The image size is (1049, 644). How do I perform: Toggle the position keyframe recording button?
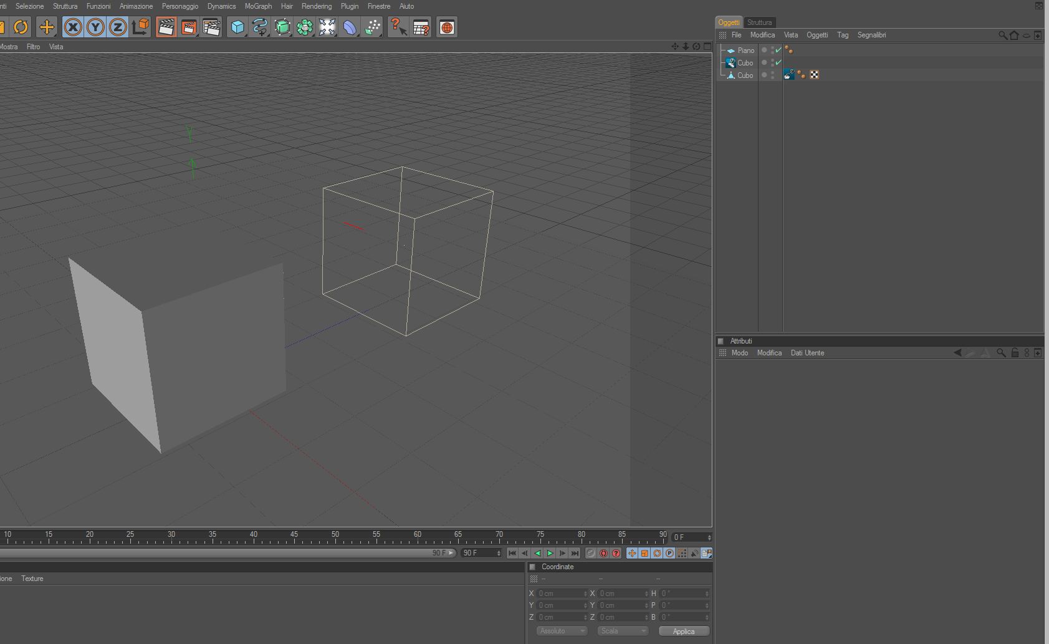point(632,553)
